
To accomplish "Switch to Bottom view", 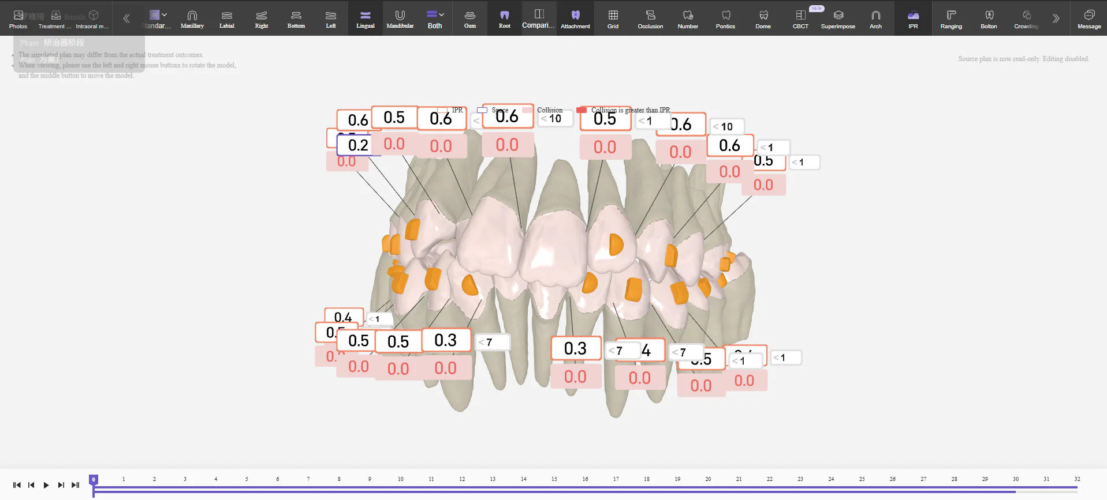I will point(296,19).
